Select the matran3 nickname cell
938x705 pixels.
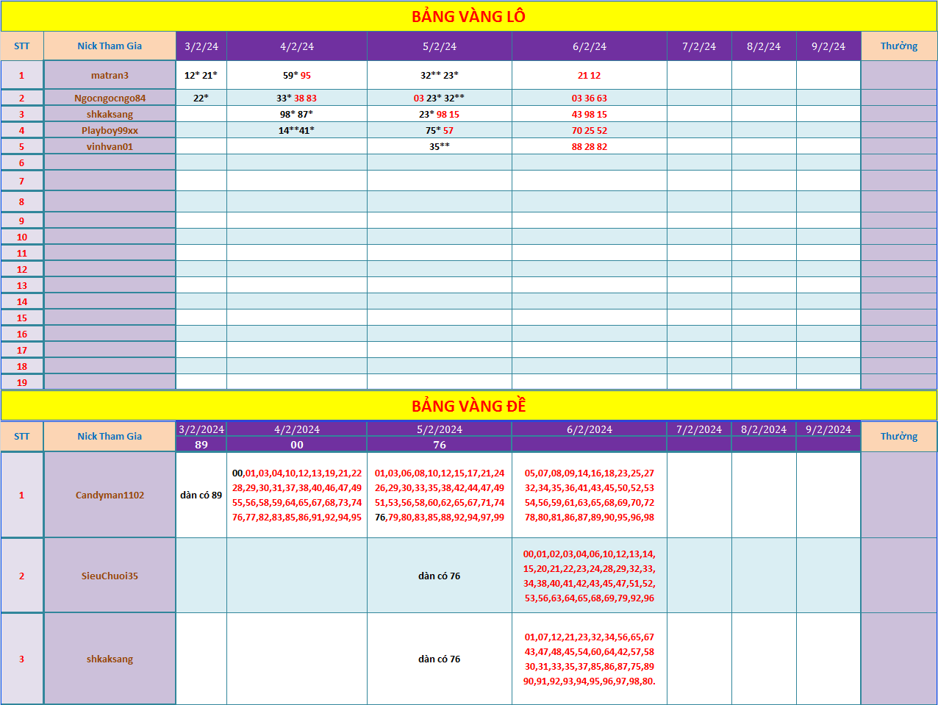[110, 75]
